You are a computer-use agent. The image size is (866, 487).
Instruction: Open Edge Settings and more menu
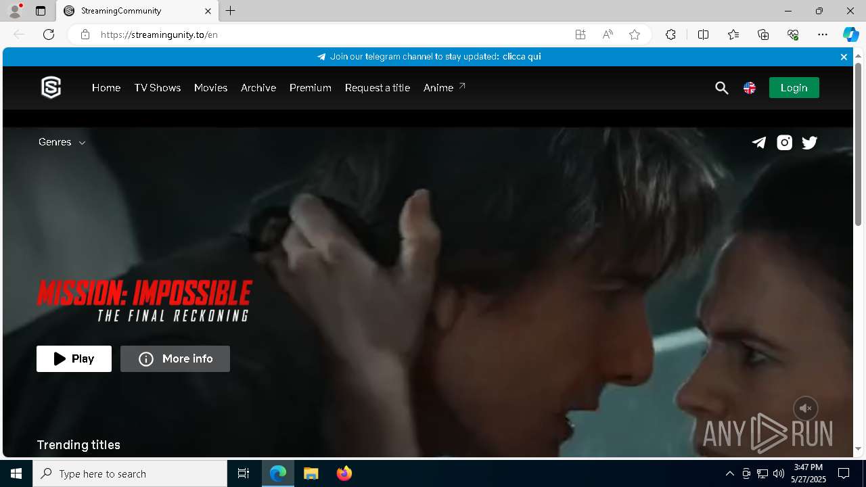pos(823,34)
